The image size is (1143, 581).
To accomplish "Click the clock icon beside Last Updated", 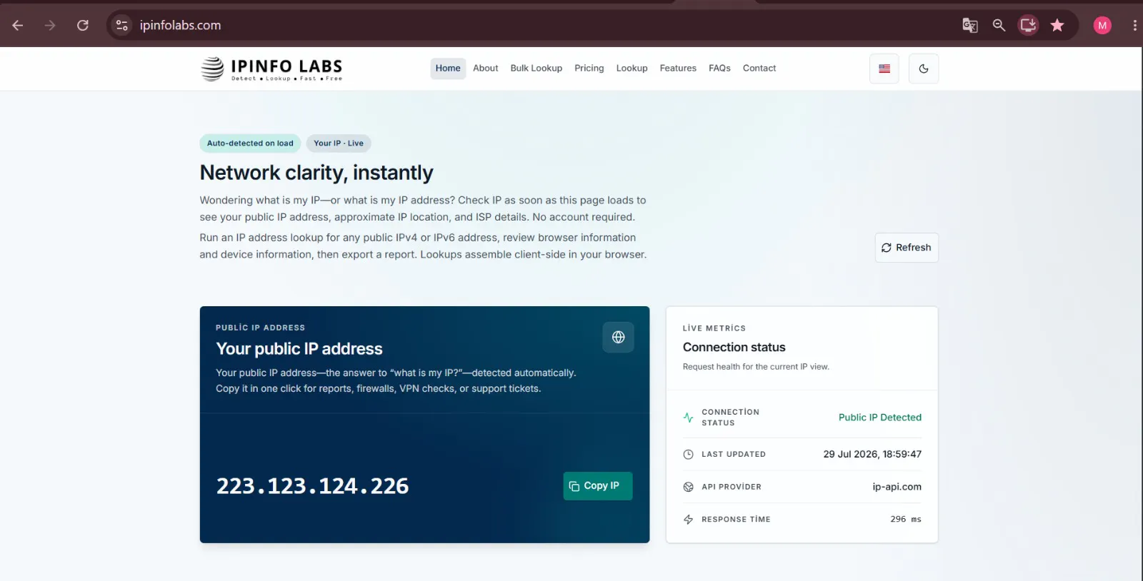I will pos(689,455).
